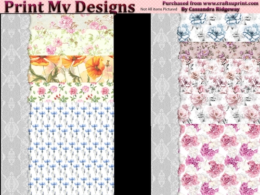This screenshot has width=260, height=195.
Task: Select the mauve vintage floral strip
Action: [219, 50]
